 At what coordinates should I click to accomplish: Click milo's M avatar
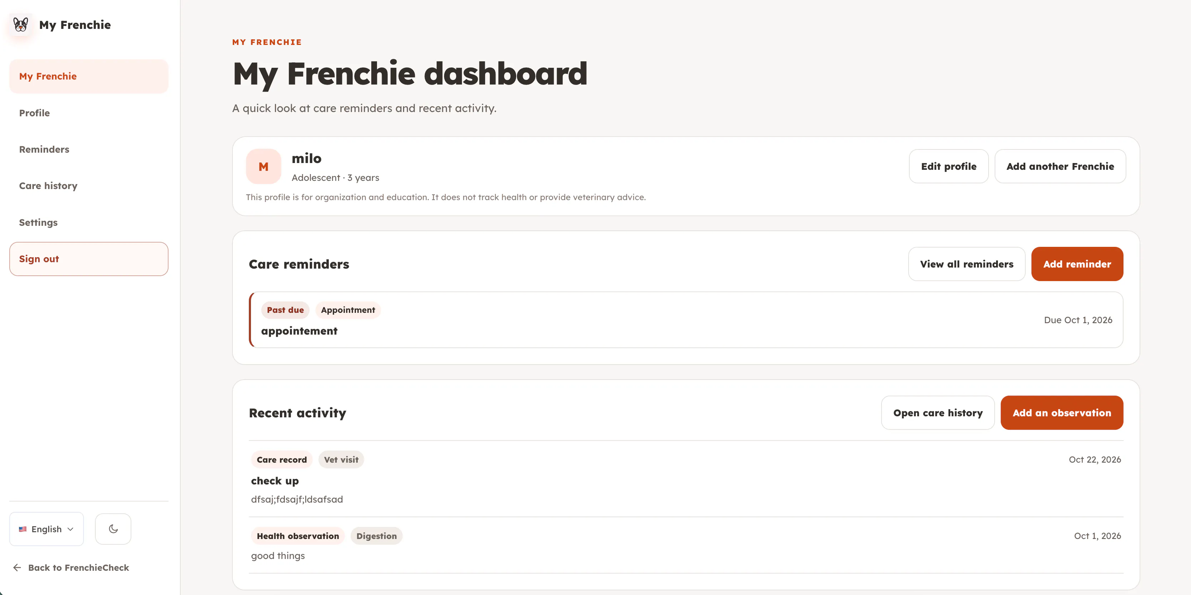[x=263, y=167]
